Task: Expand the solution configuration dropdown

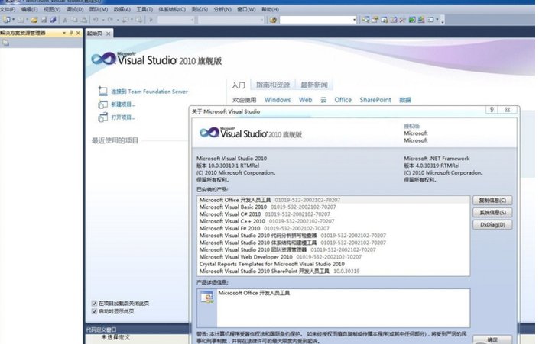Action: 192,20
